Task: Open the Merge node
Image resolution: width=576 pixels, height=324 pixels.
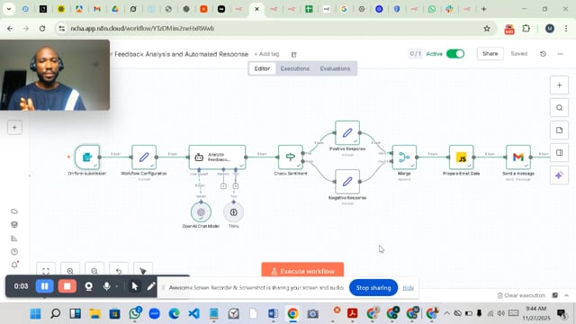Action: click(404, 157)
